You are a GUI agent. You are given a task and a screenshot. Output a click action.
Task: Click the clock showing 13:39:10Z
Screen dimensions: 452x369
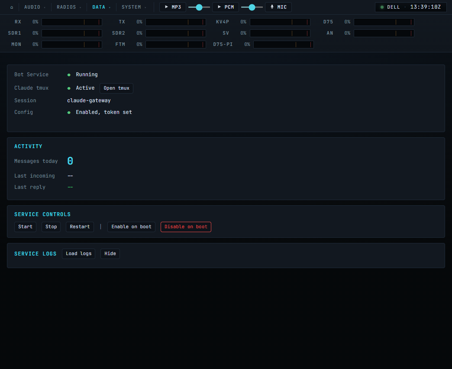click(x=425, y=7)
